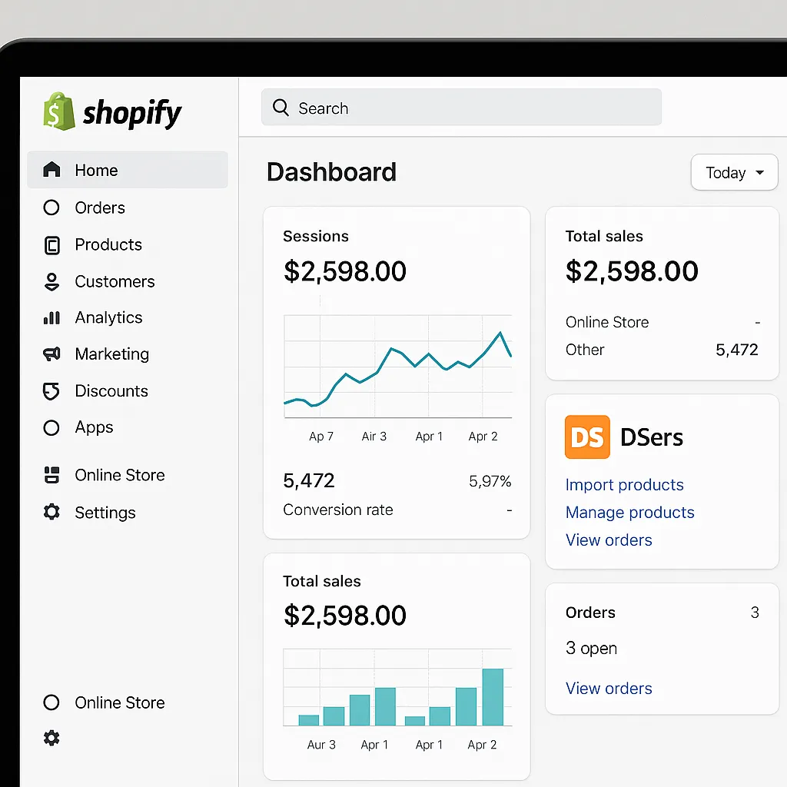Click the arrow on the Today dropdown
The image size is (787, 787).
[x=760, y=173]
